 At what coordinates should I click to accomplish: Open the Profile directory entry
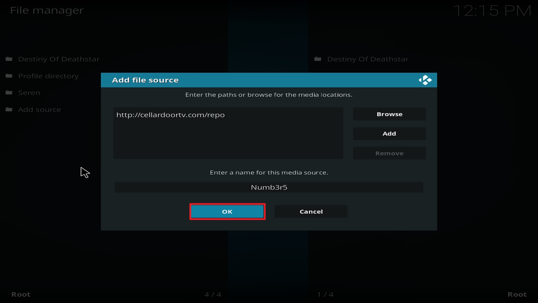click(48, 76)
